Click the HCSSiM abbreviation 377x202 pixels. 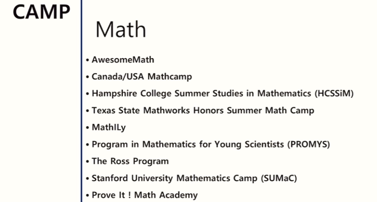point(334,93)
